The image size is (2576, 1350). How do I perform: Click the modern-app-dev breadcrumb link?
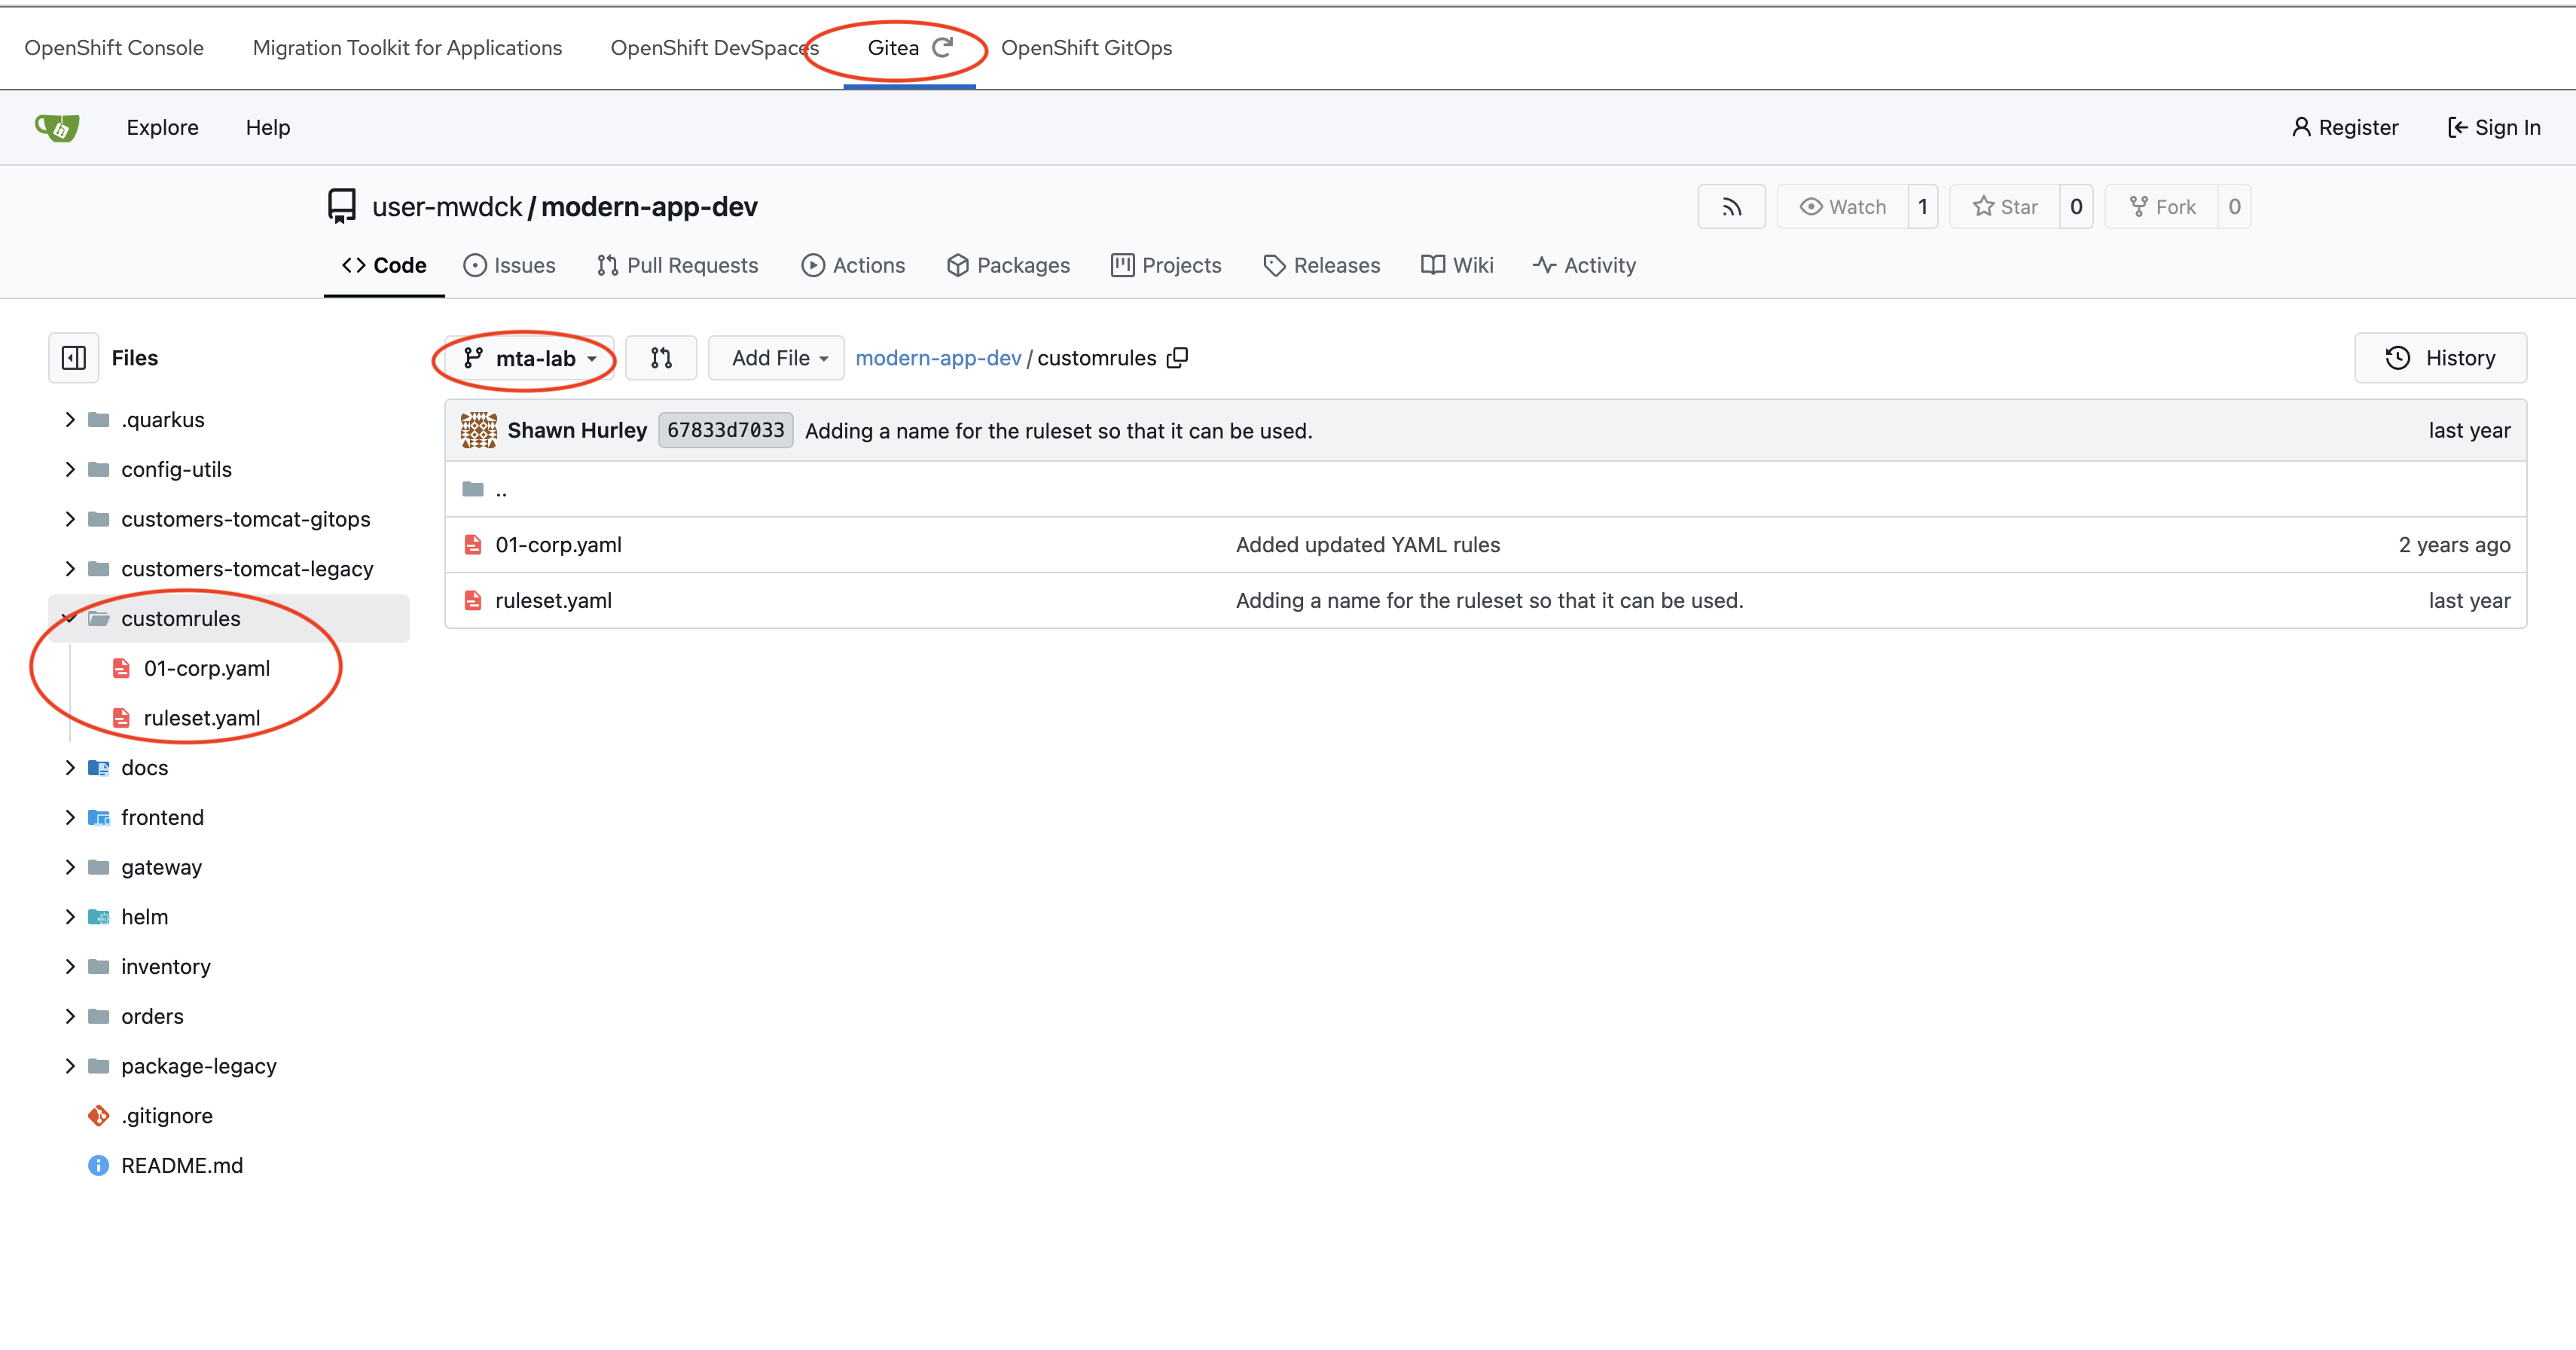pyautogui.click(x=937, y=357)
